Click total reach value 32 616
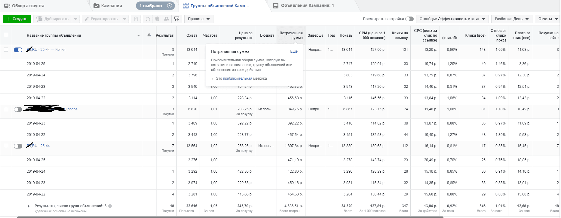This screenshot has width=561, height=218. (x=192, y=206)
